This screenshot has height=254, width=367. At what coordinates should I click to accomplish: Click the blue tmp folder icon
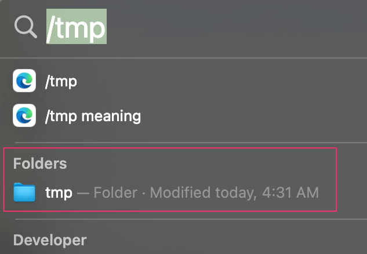[24, 192]
